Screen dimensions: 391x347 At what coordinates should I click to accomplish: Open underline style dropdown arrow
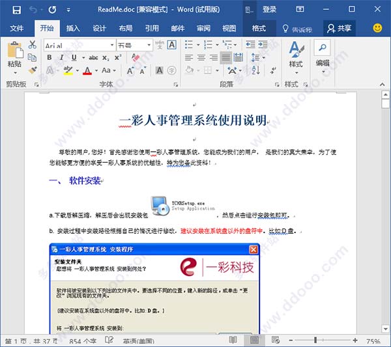(83, 58)
